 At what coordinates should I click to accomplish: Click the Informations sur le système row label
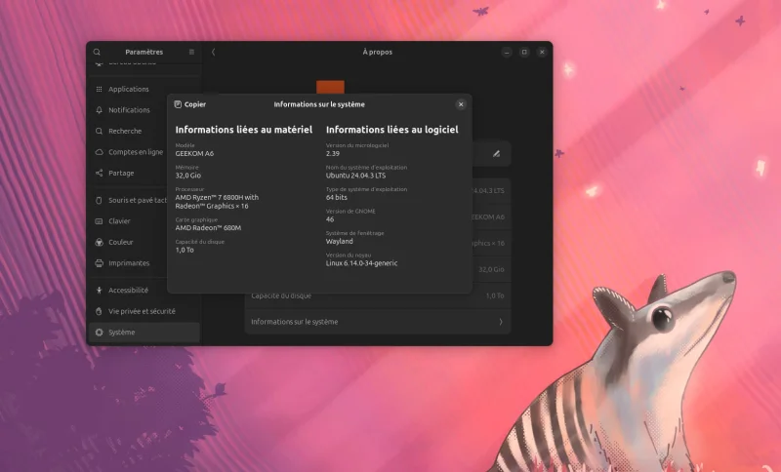point(295,322)
